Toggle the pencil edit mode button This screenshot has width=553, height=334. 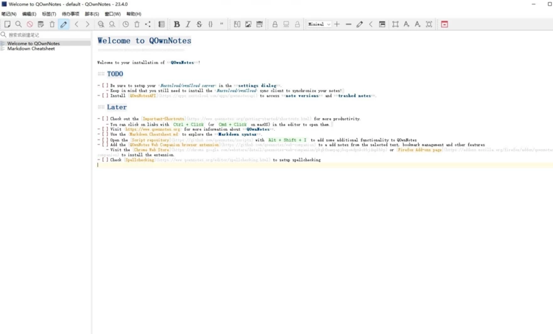pyautogui.click(x=63, y=24)
